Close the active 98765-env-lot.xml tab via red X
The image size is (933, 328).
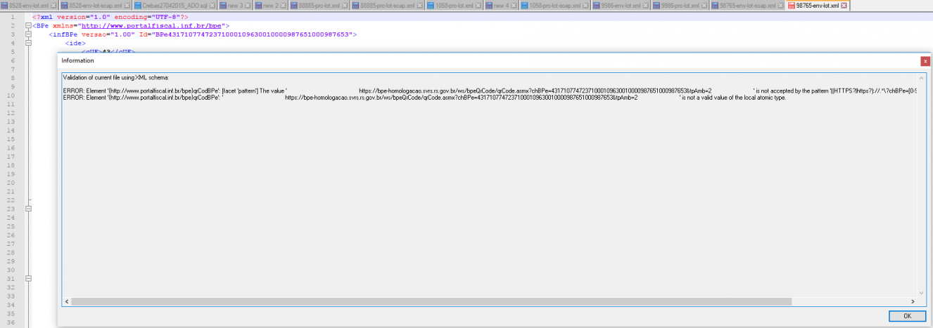(845, 6)
